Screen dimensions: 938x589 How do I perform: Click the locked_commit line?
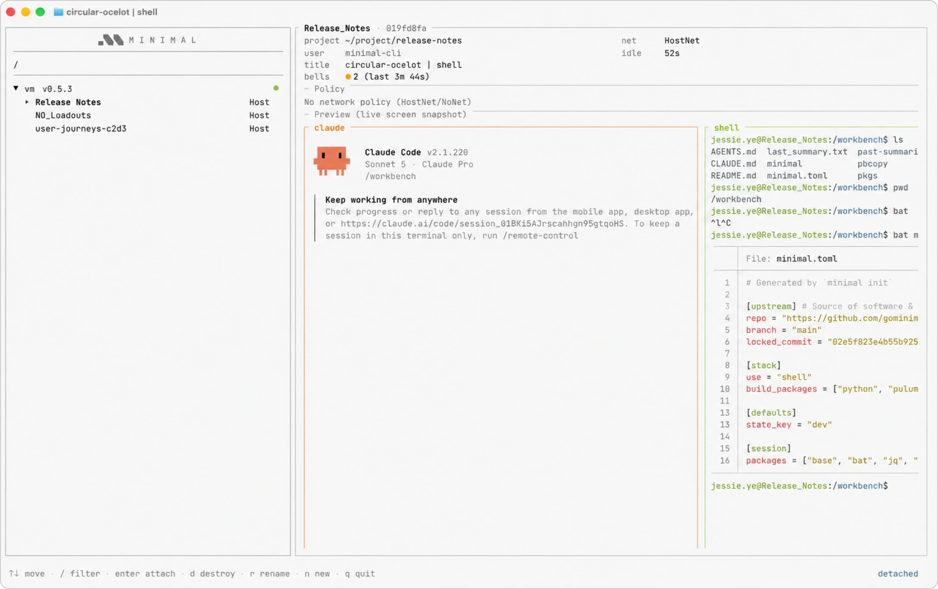coord(832,342)
